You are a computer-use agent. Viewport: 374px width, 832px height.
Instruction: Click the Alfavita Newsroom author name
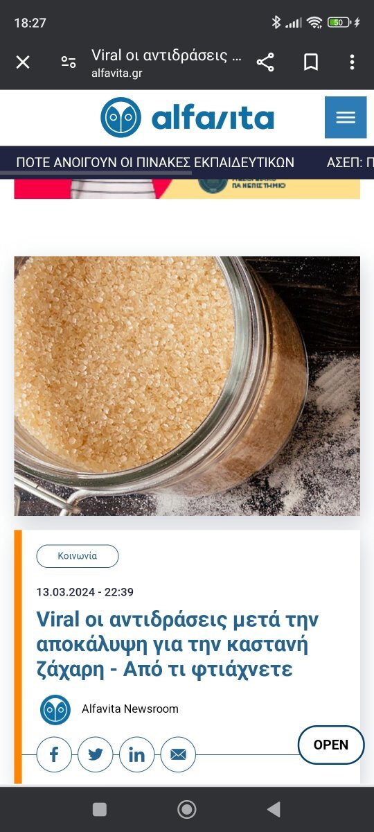(130, 709)
